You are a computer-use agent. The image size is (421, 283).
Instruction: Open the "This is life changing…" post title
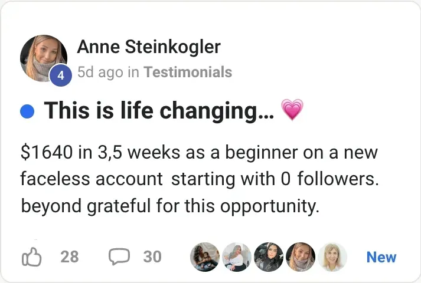159,110
